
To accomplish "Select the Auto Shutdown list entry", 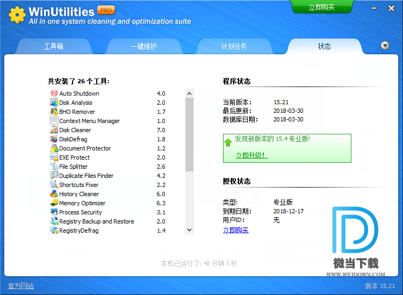I will [x=108, y=93].
